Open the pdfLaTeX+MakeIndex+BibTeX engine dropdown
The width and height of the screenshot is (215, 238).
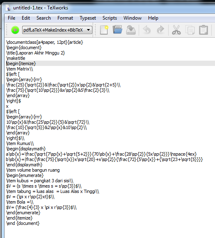point(57,30)
